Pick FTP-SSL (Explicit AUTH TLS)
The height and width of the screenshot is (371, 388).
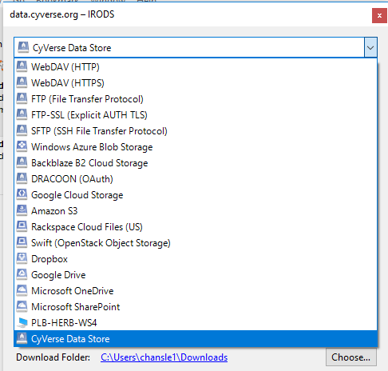196,114
